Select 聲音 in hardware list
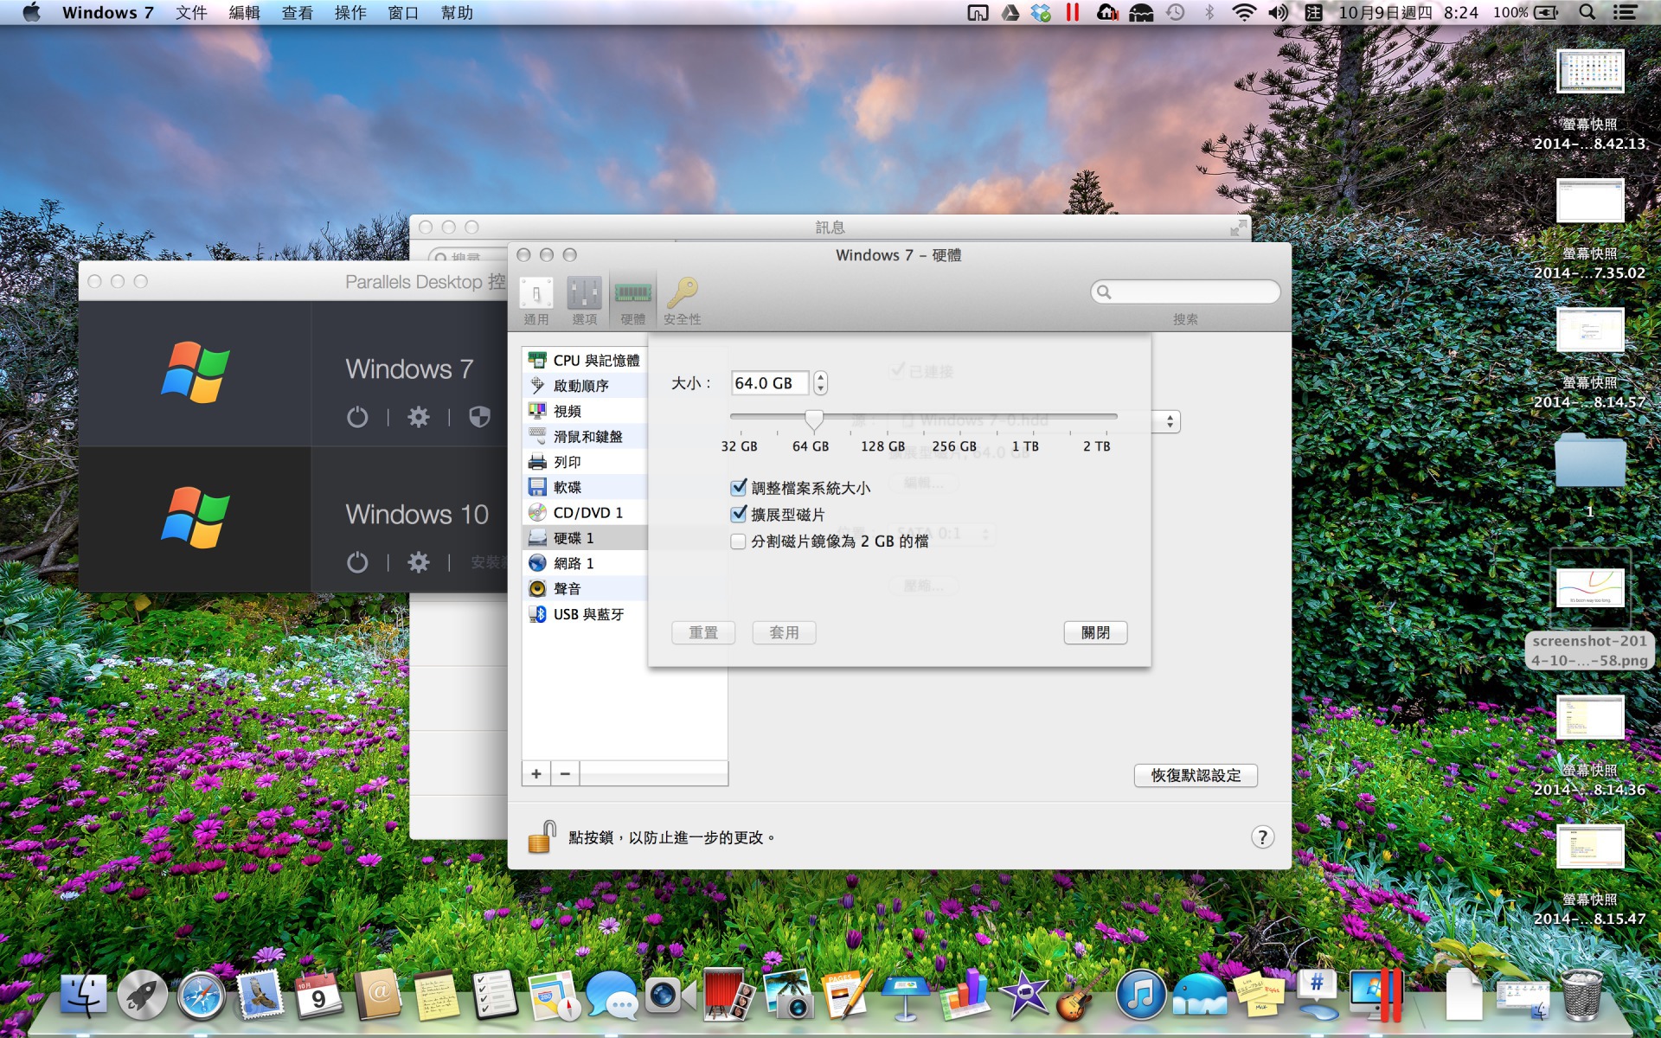 pyautogui.click(x=585, y=588)
